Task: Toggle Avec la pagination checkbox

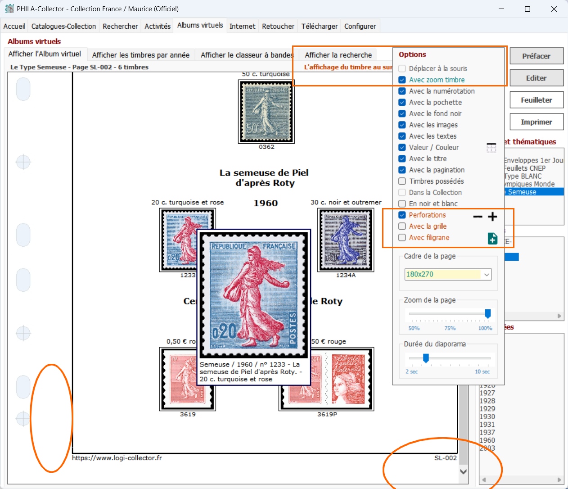Action: [x=402, y=170]
